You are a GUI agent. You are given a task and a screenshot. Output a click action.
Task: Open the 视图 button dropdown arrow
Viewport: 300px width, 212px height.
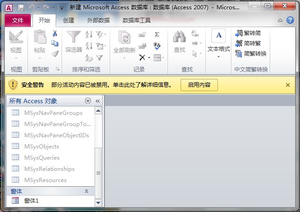(16, 58)
